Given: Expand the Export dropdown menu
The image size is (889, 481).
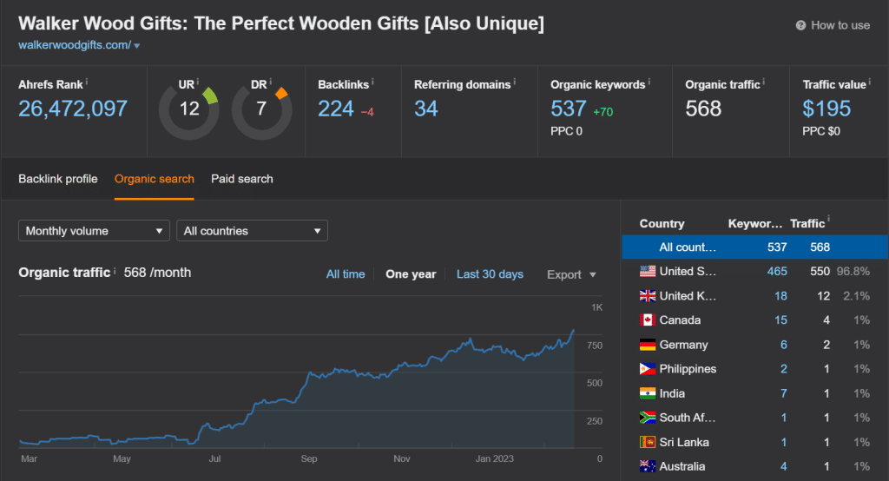Looking at the screenshot, I should click(x=571, y=274).
